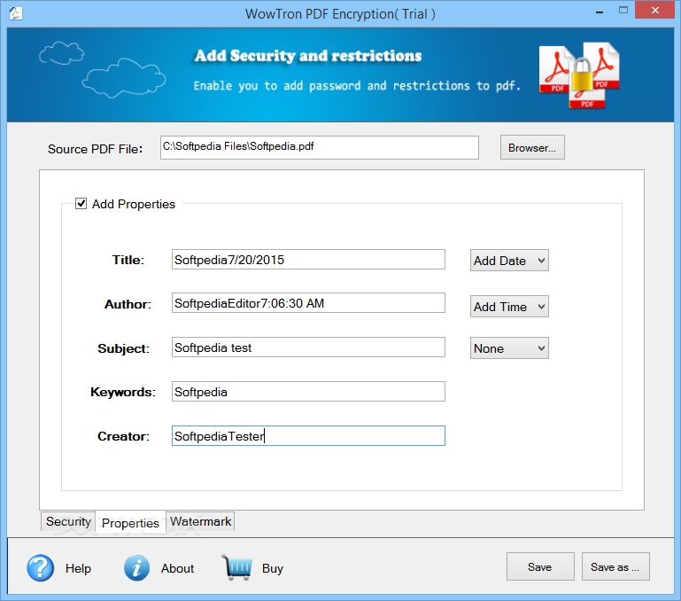Click into the Creator input field
This screenshot has height=601, width=681.
308,436
